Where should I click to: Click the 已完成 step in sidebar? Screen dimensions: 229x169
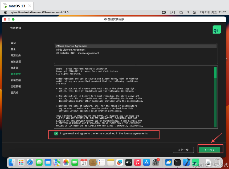[x=14, y=93]
